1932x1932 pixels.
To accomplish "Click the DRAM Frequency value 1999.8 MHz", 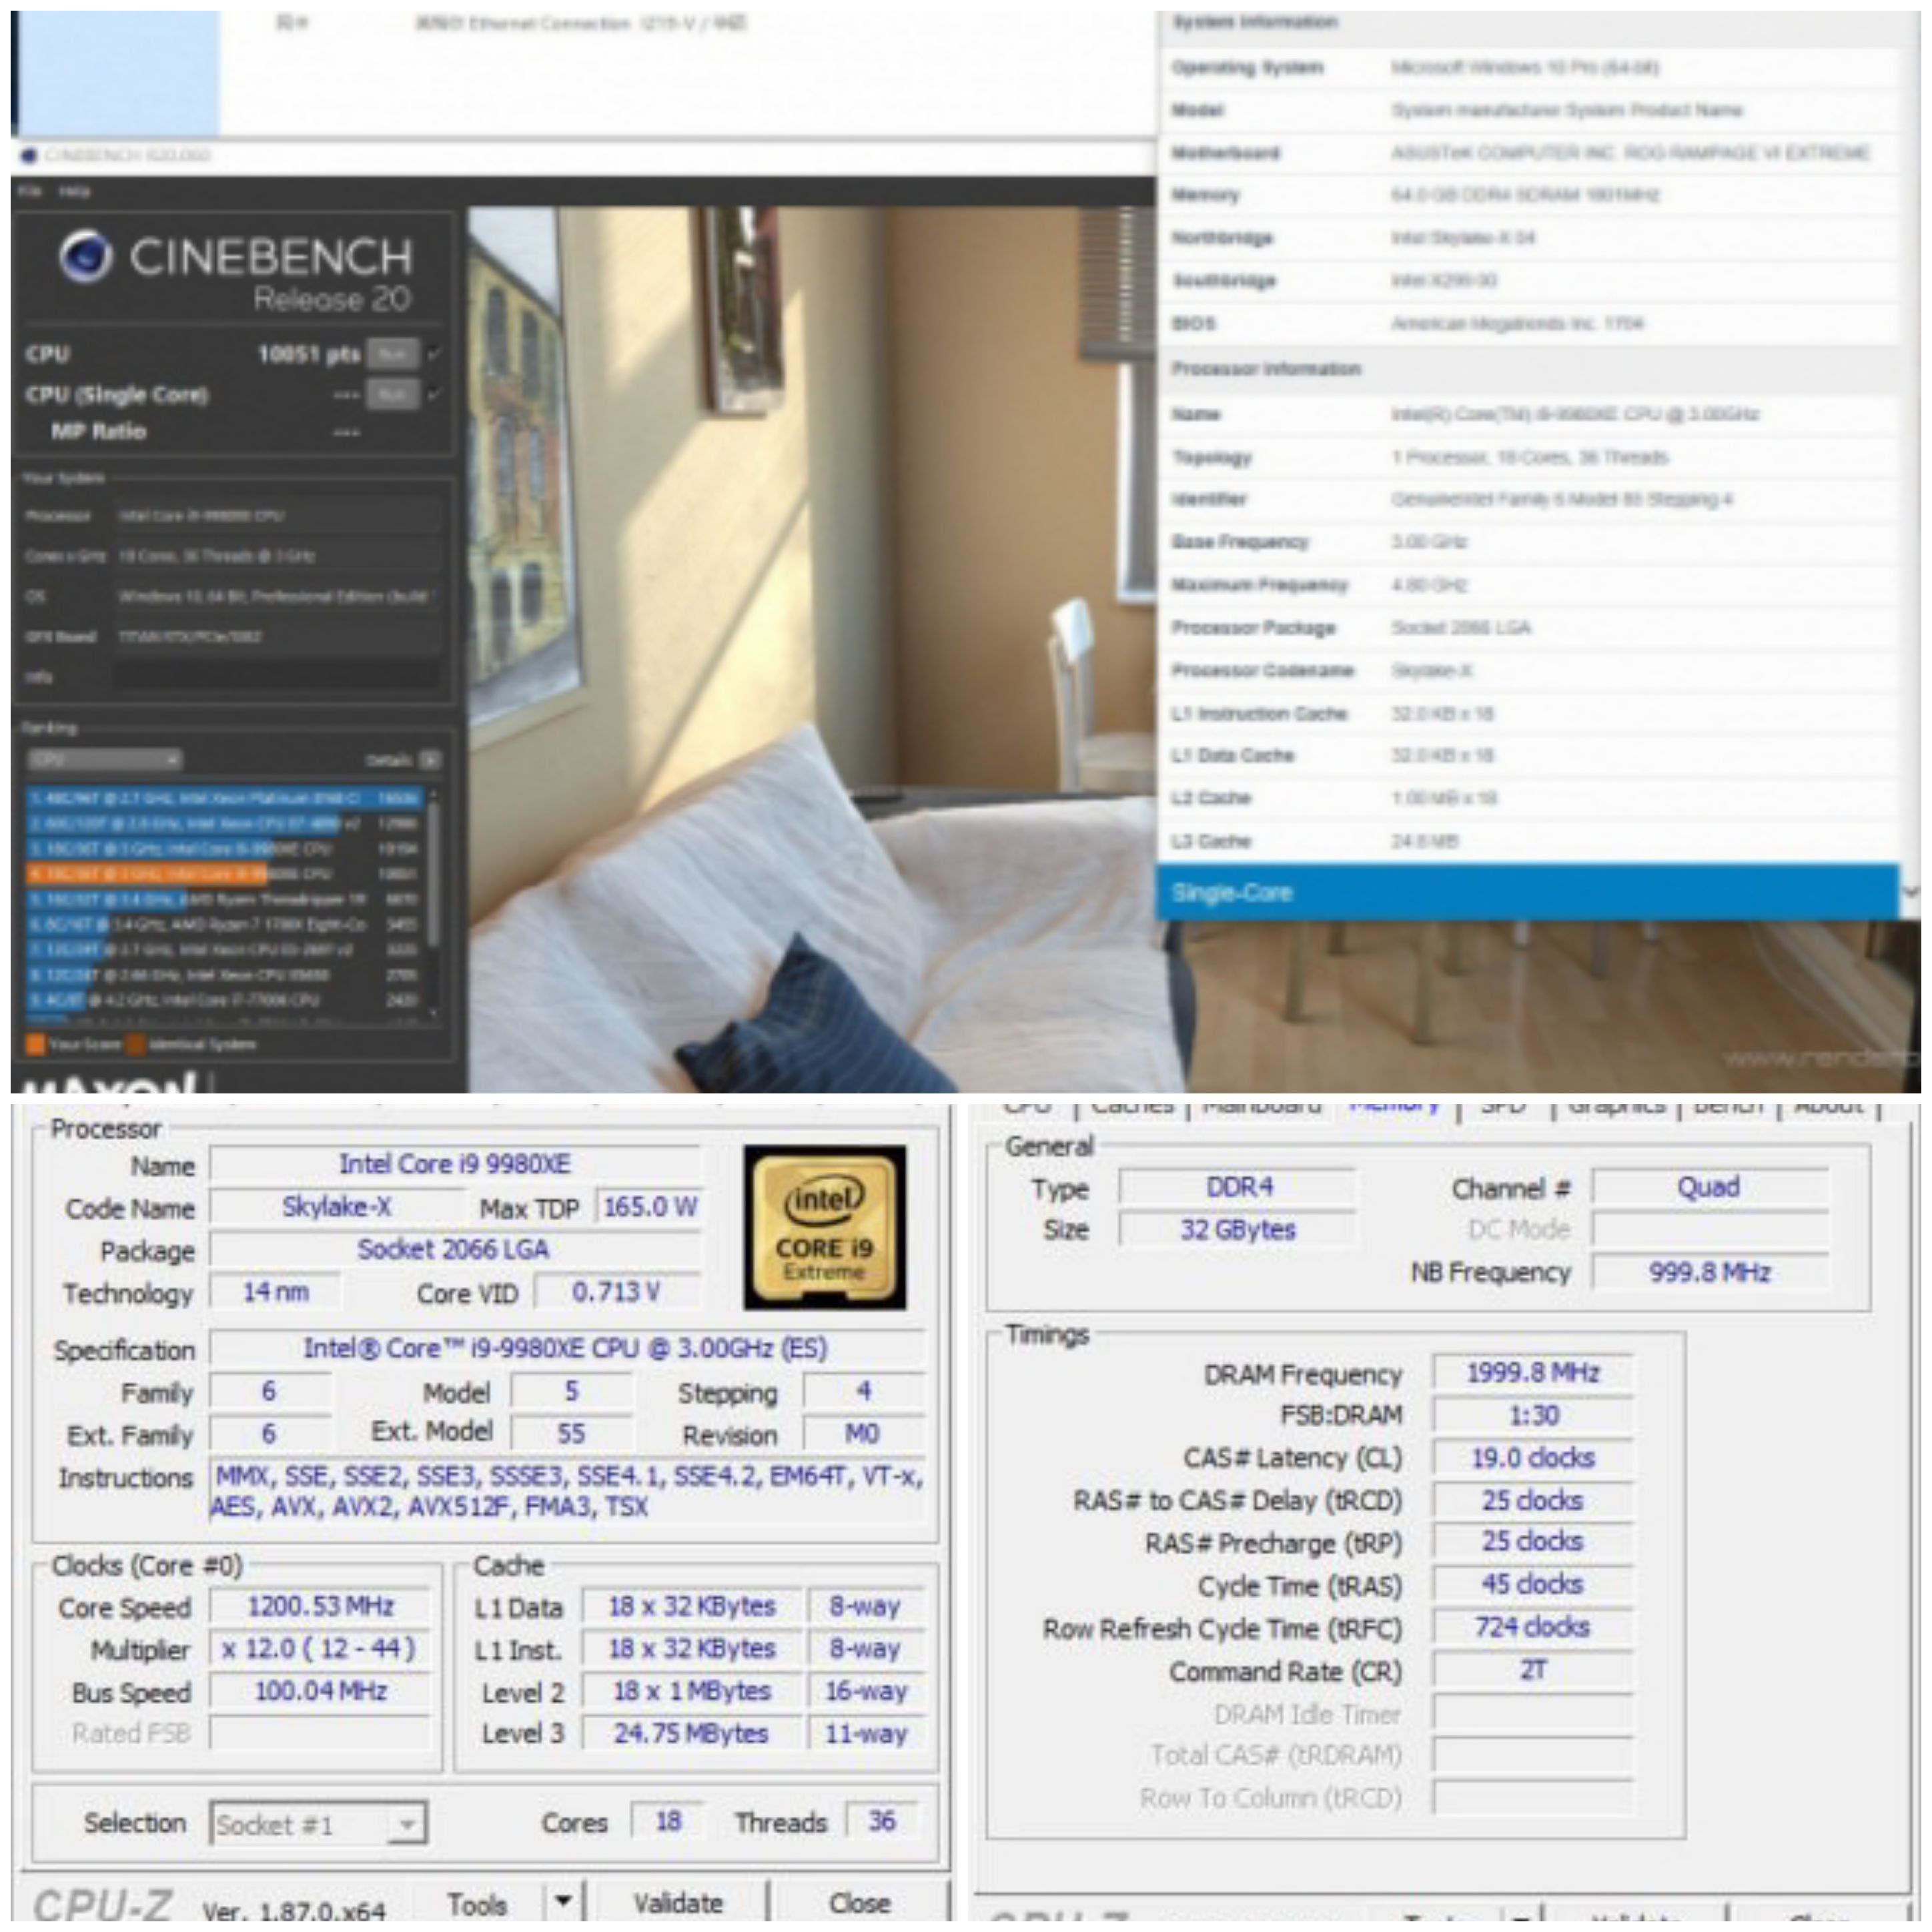I will [x=1532, y=1373].
